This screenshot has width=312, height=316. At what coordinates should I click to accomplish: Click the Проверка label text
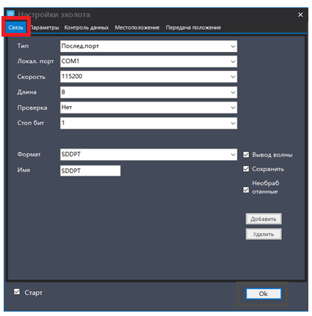tap(32, 108)
